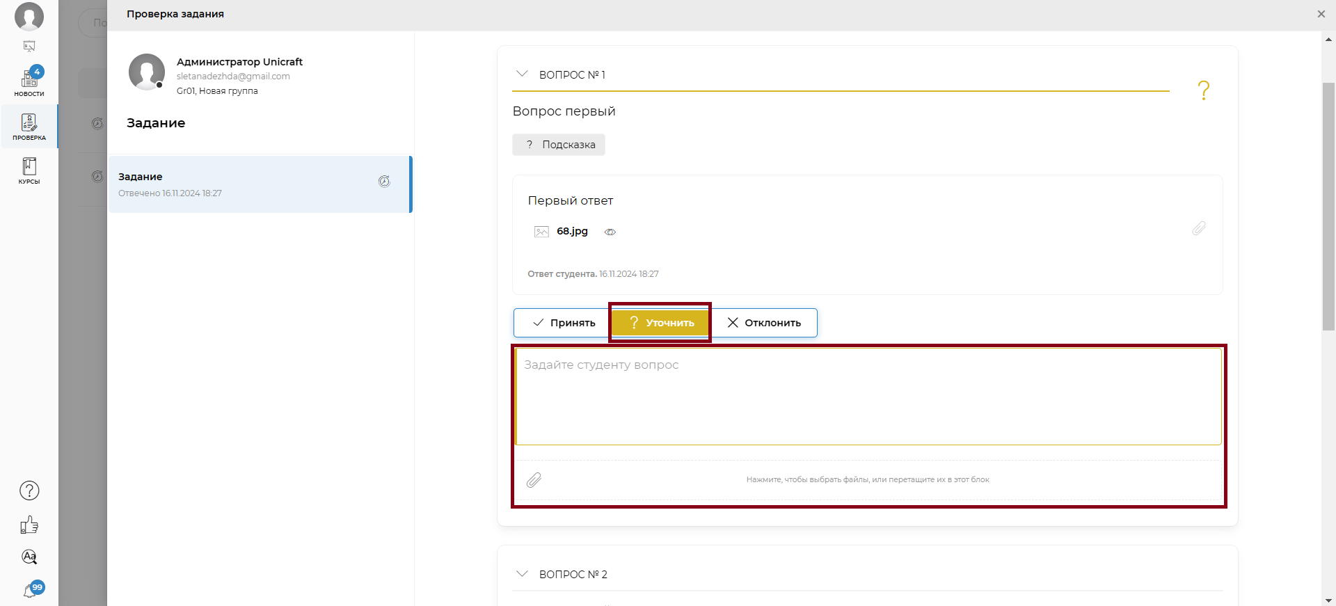Viewport: 1336px width, 606px height.
Task: Click the 'Отвечено 16.11.2024 18:27' text
Action: pos(170,193)
